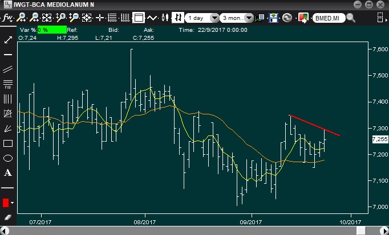Switch to line chart style

click(152, 18)
